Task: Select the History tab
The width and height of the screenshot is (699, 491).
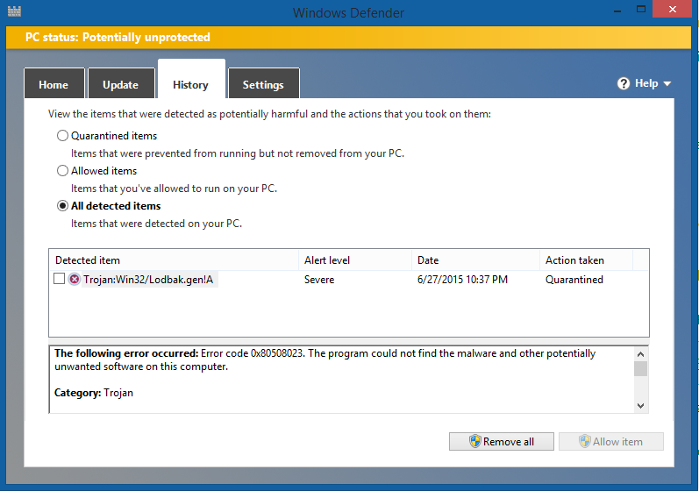Action: (x=191, y=79)
